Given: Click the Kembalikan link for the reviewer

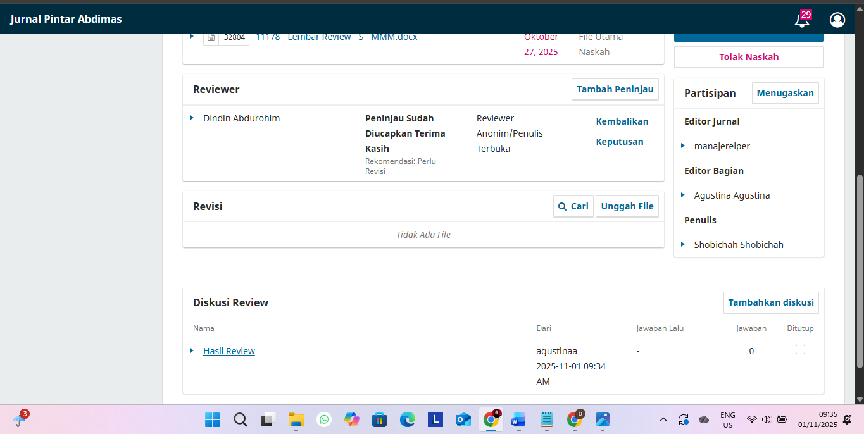Looking at the screenshot, I should click(x=622, y=121).
